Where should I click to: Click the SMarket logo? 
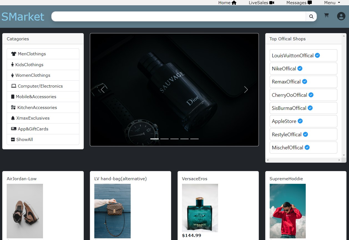[23, 17]
